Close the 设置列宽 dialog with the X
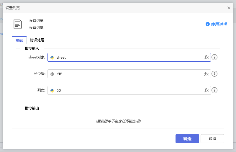This screenshot has width=236, height=152. click(x=229, y=8)
